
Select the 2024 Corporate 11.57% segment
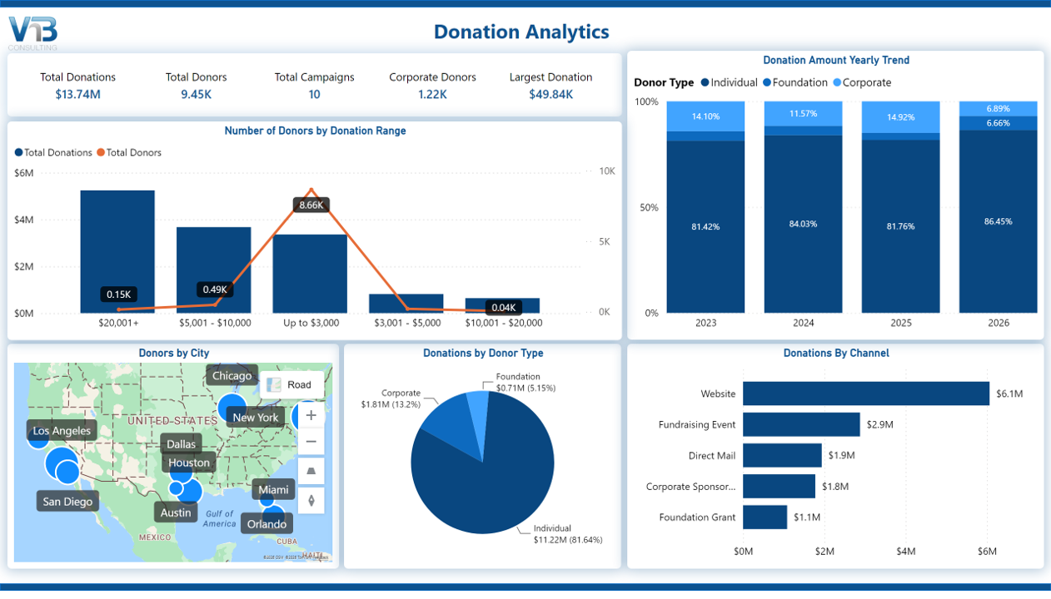click(x=803, y=113)
